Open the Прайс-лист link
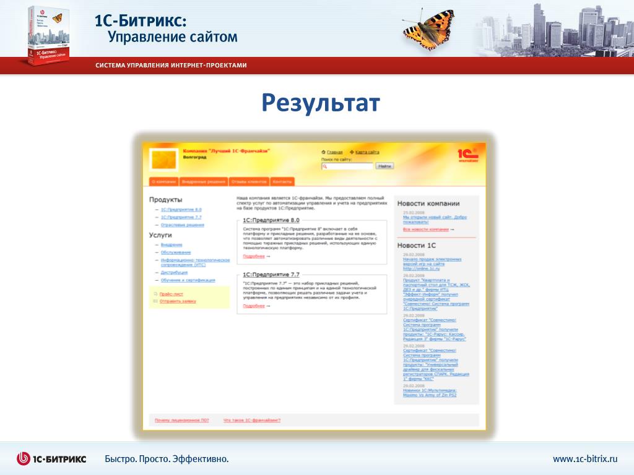 click(x=171, y=294)
